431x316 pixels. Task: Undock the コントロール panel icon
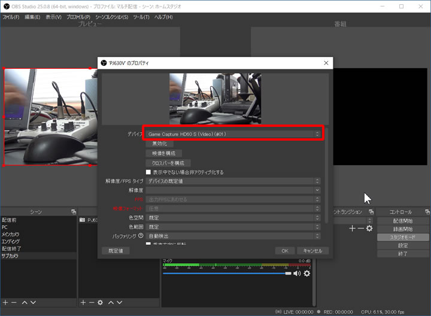[x=427, y=212]
